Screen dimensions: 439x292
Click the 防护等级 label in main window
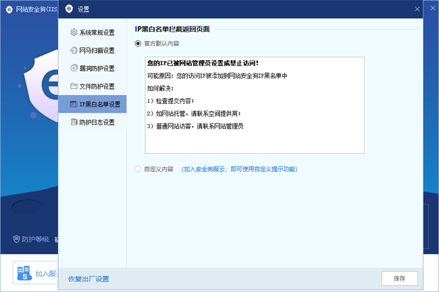tap(34, 239)
